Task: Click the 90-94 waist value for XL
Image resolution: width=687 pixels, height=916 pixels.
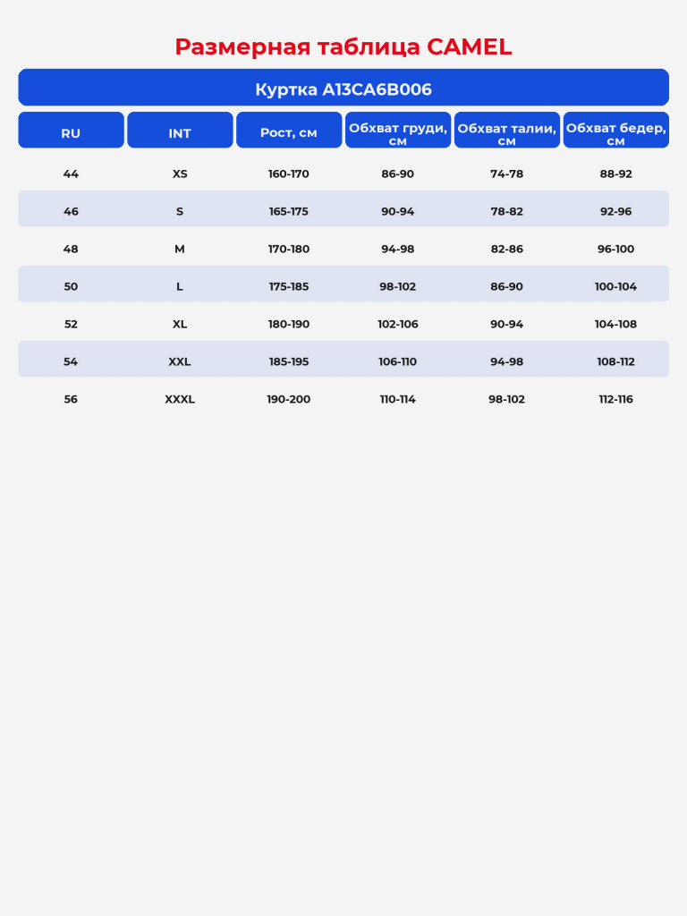Action: tap(507, 324)
